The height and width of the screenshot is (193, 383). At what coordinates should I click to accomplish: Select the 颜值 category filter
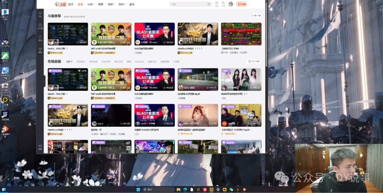point(129,62)
